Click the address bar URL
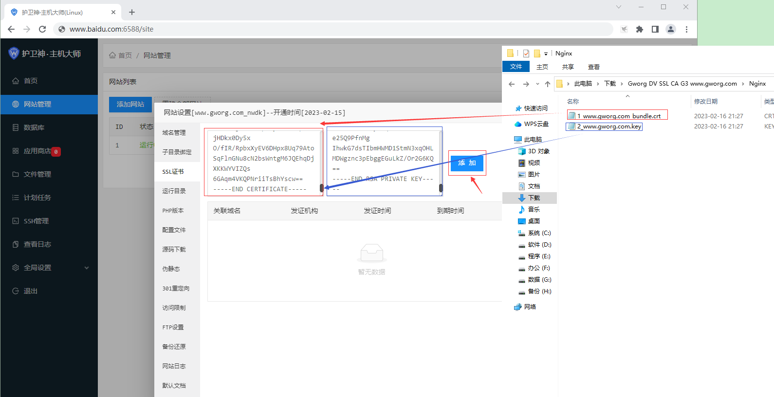Image resolution: width=774 pixels, height=397 pixels. (111, 29)
